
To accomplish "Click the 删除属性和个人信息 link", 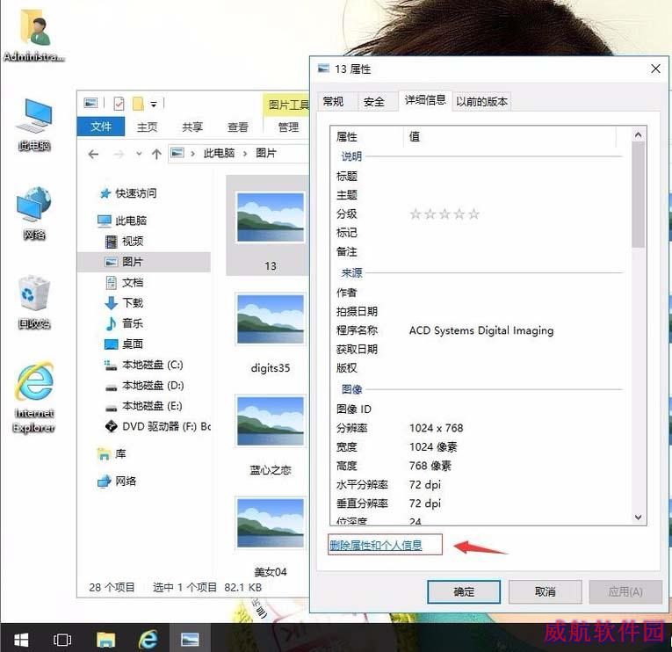I will point(376,545).
